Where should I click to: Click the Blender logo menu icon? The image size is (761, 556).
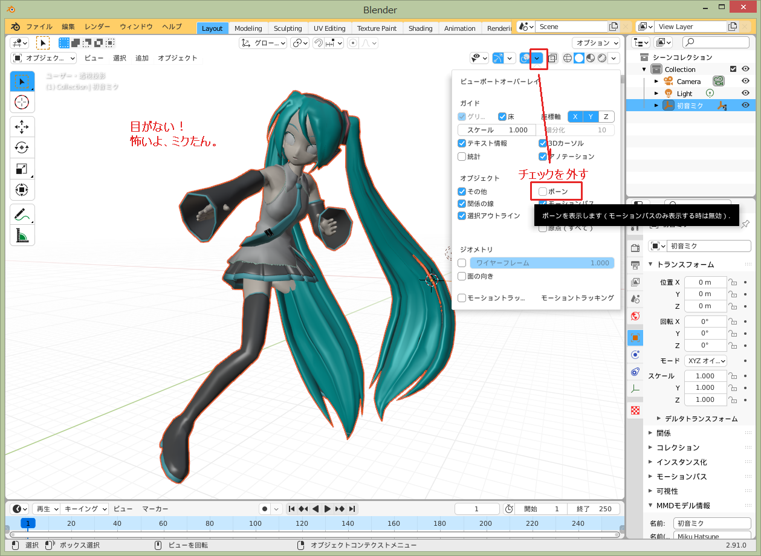pyautogui.click(x=15, y=27)
